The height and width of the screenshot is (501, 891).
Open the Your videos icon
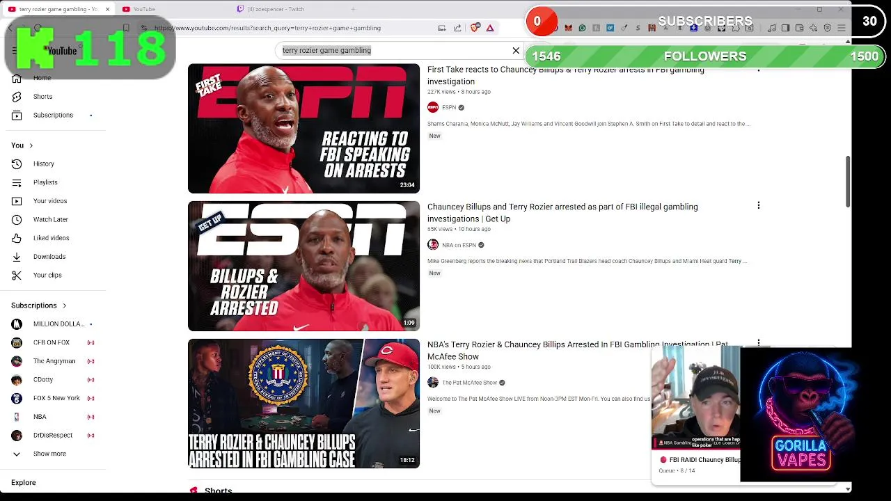[x=17, y=201]
